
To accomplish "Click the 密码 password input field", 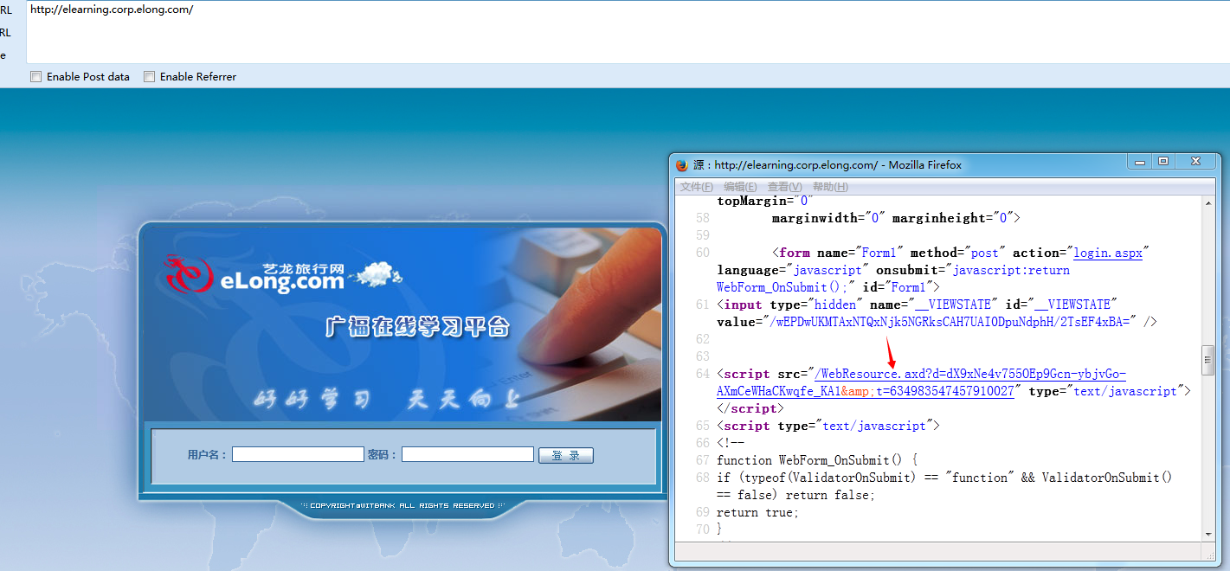I will tap(467, 454).
